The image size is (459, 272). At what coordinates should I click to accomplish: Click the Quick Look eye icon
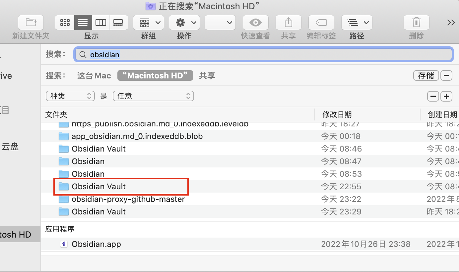[x=255, y=23]
